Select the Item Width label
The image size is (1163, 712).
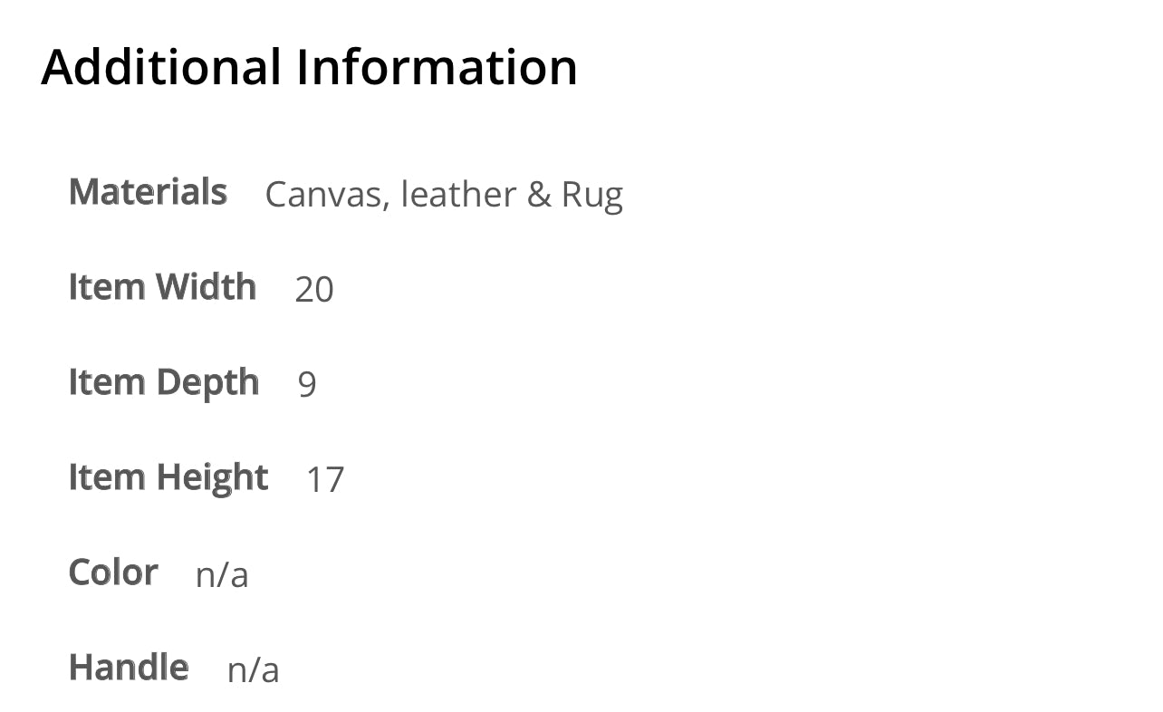pos(162,287)
